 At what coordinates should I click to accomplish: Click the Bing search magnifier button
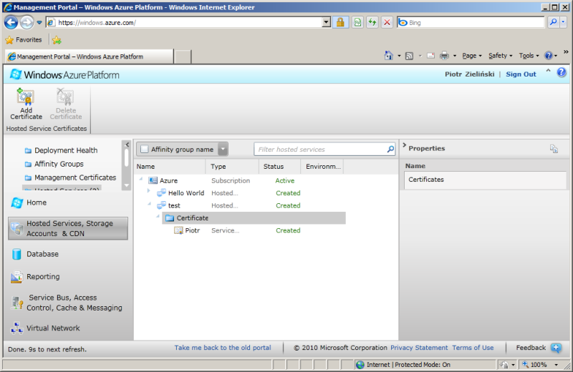[553, 22]
